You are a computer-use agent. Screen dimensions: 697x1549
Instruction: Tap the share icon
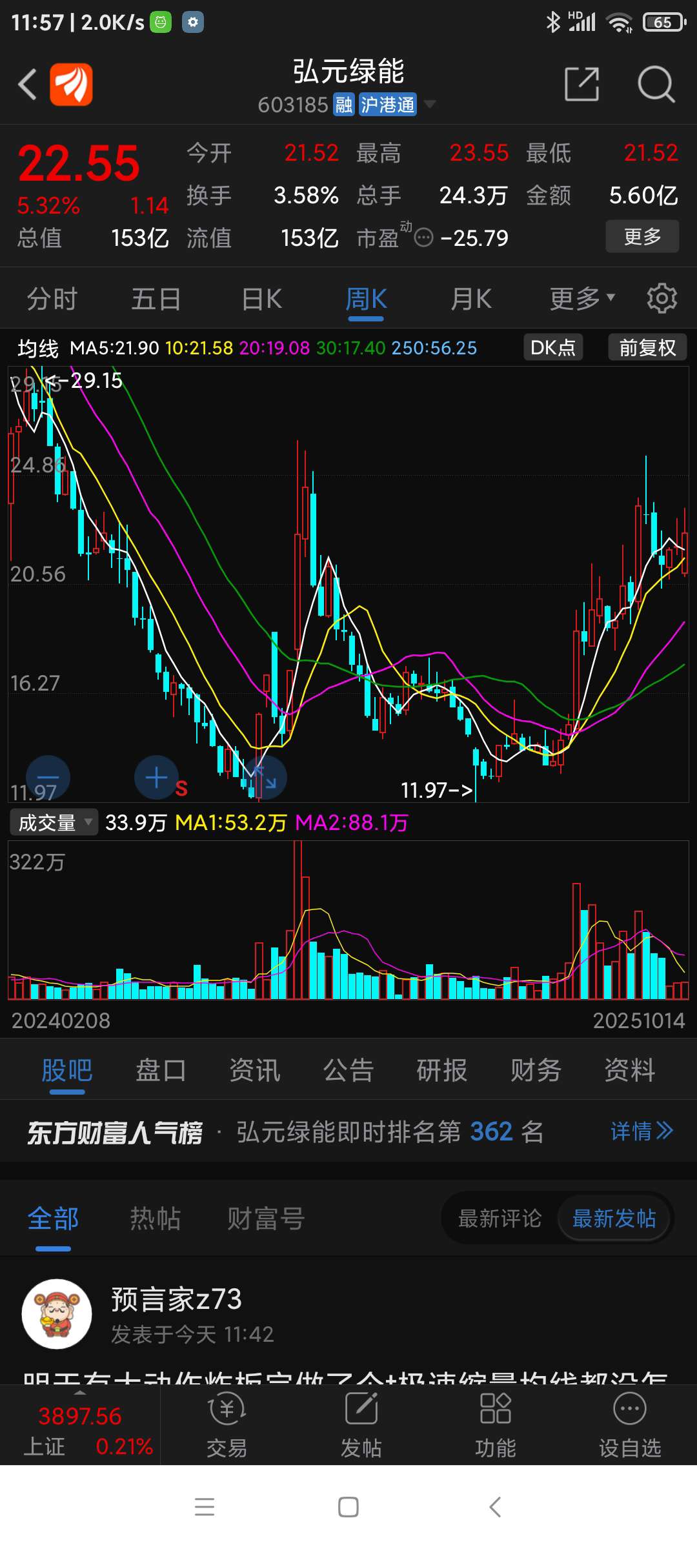point(581,84)
